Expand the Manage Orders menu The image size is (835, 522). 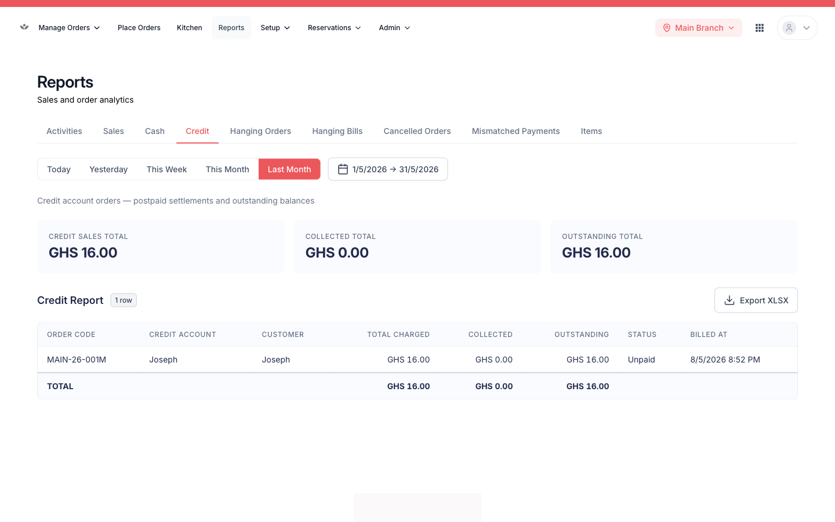click(x=69, y=28)
